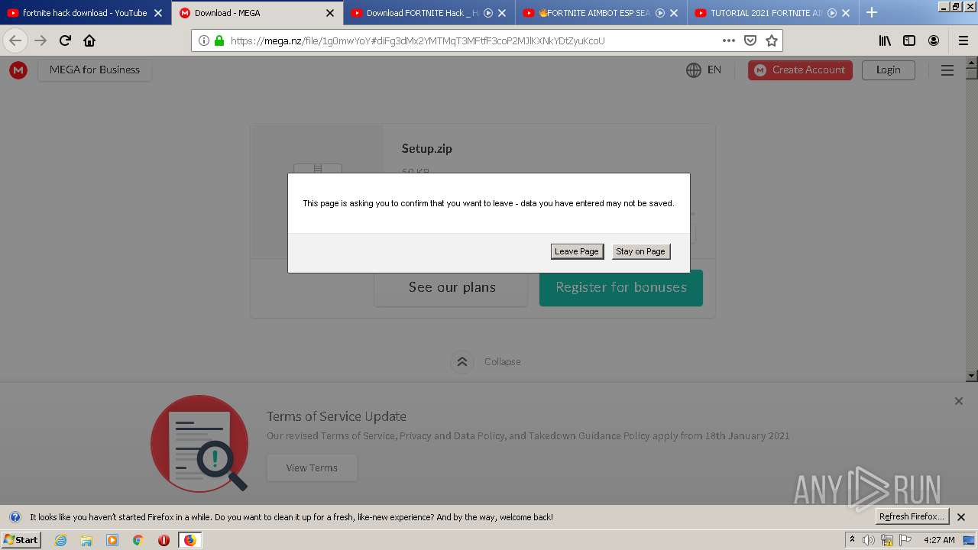Screen dimensions: 978x550
Task: Close the Download FORTNITE Hack tab
Action: (502, 13)
